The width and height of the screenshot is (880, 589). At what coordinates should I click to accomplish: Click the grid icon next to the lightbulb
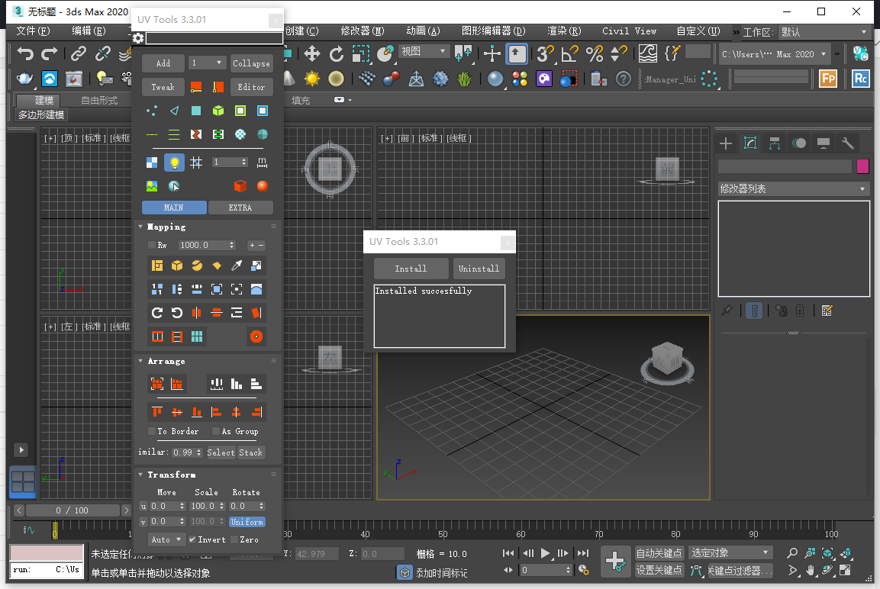pos(197,162)
